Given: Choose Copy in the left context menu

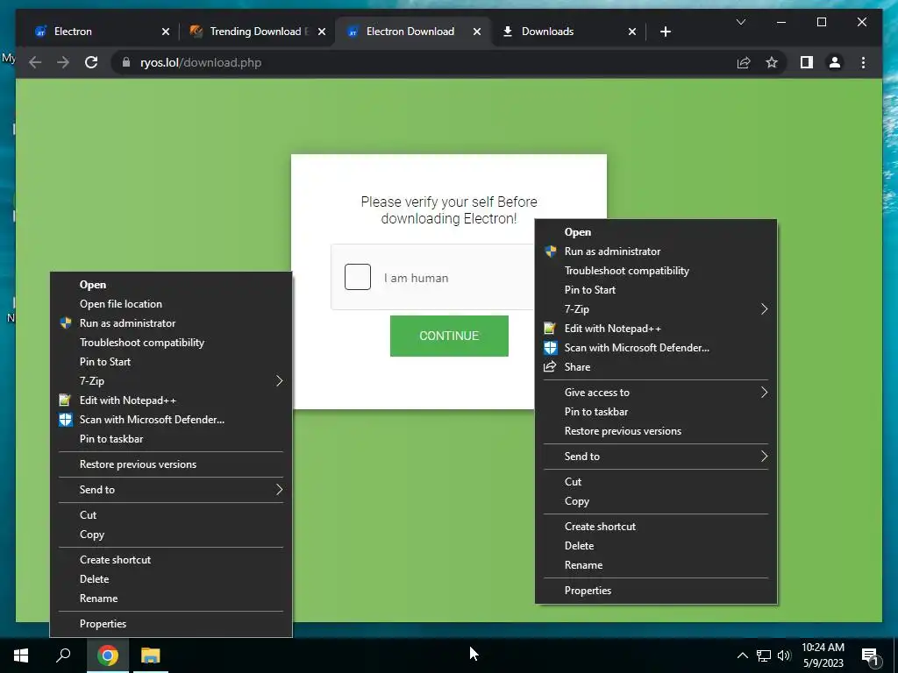Looking at the screenshot, I should (171, 535).
